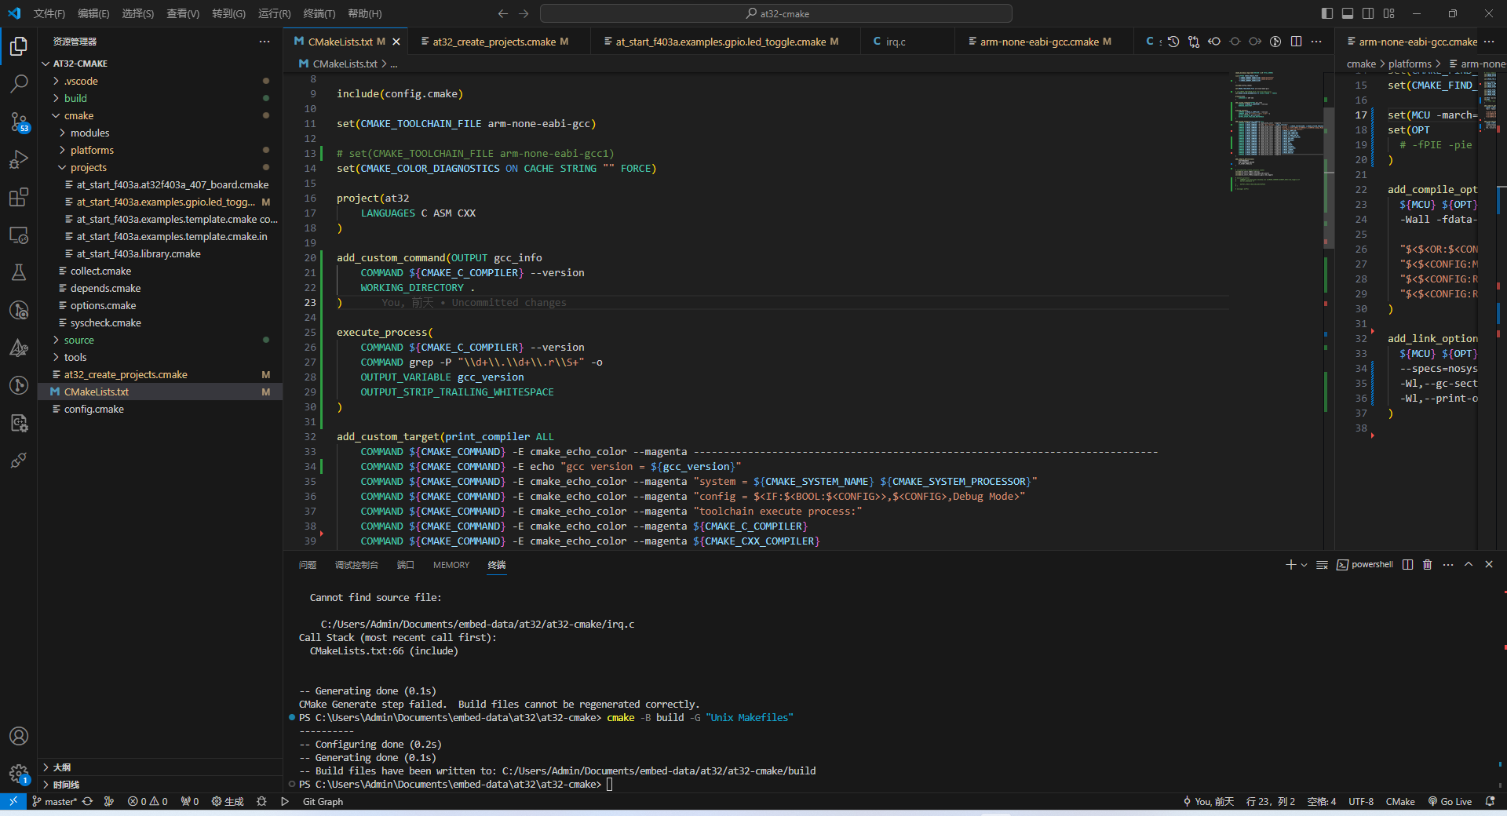Toggle primary side bar visibility
Screen dimensions: 1507x816
[1327, 13]
